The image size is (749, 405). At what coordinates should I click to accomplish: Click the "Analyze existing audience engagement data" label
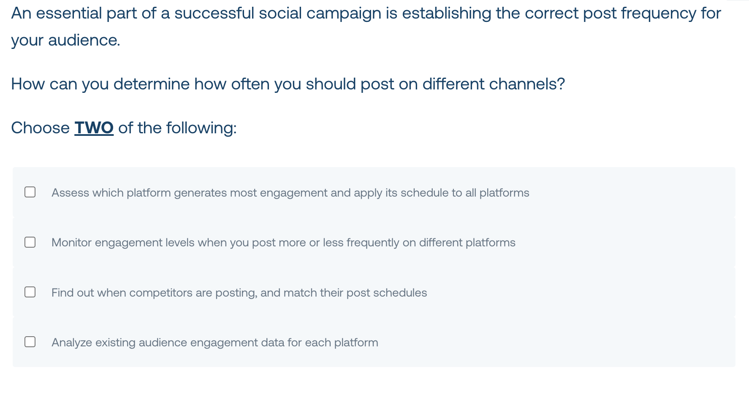214,343
